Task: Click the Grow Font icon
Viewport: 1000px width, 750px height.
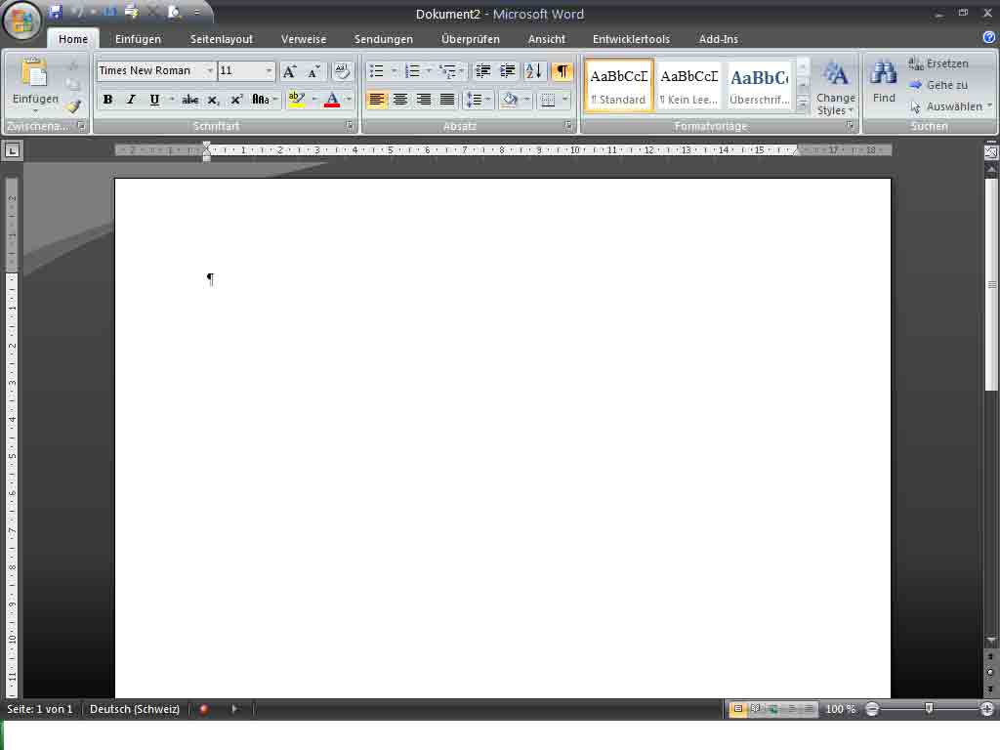Action: pyautogui.click(x=289, y=71)
